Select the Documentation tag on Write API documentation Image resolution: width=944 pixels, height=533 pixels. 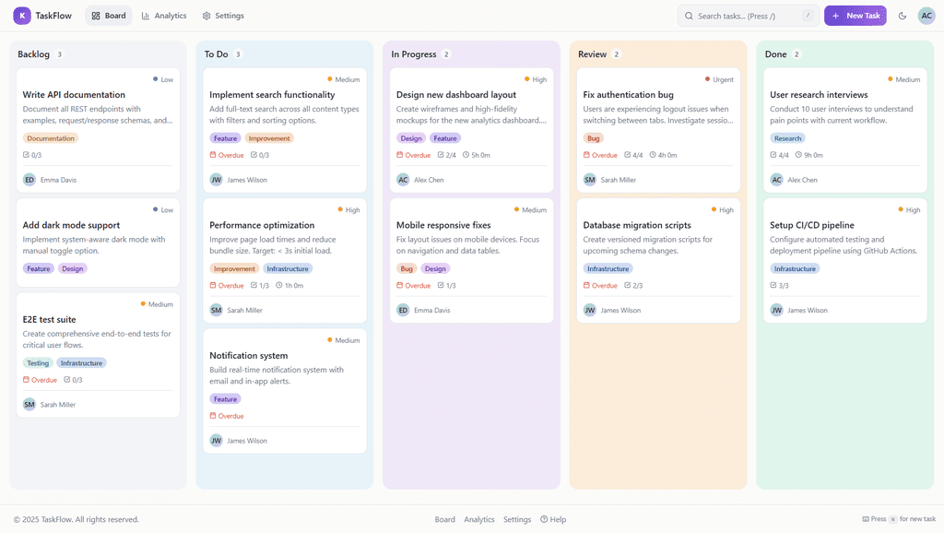[x=51, y=138]
